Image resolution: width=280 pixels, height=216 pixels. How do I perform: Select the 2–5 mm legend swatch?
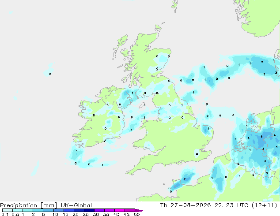(x=38, y=210)
